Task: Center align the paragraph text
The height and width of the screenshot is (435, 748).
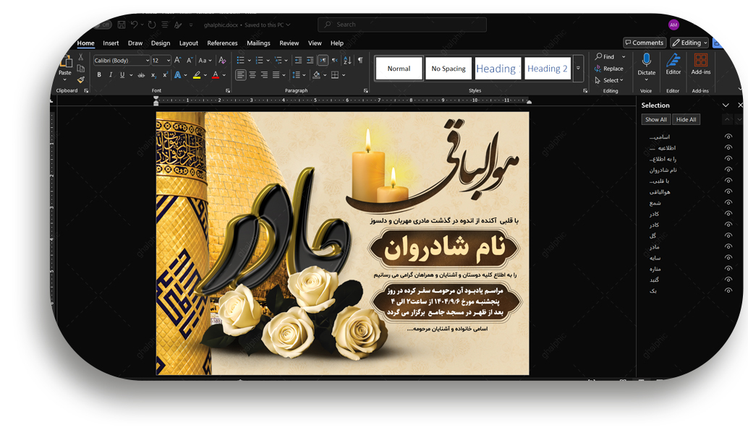Action: click(x=252, y=75)
